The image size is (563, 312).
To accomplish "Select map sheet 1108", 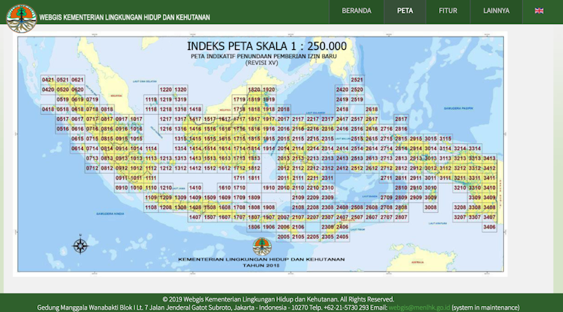I will [151, 208].
